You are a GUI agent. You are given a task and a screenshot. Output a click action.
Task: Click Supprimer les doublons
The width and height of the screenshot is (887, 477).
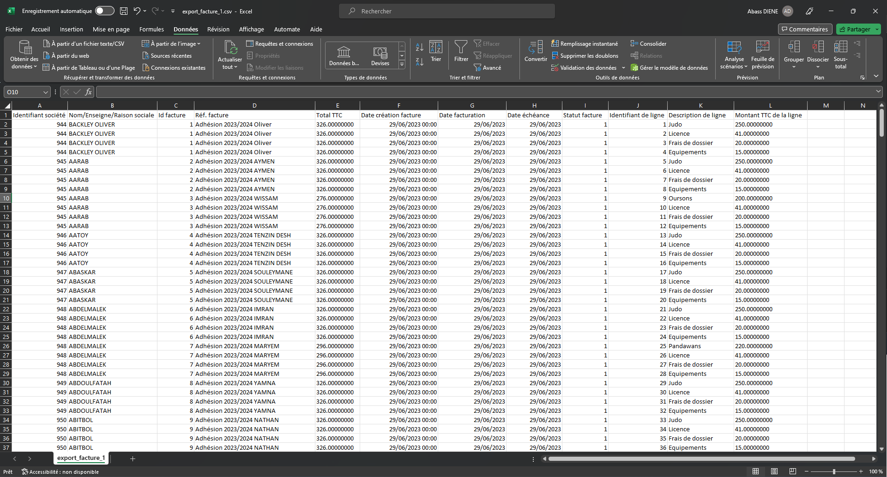pos(585,56)
